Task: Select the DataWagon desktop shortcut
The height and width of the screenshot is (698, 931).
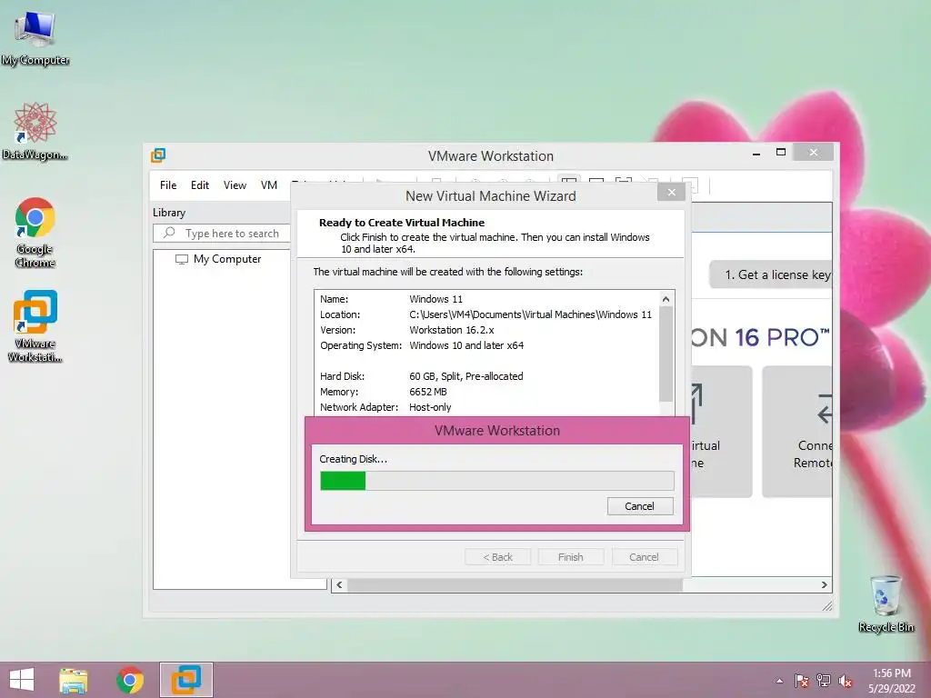Action: pyautogui.click(x=35, y=131)
